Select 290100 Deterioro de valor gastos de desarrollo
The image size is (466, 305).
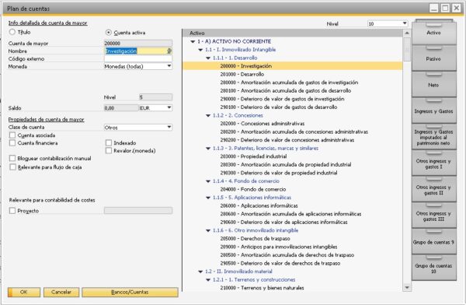279,107
